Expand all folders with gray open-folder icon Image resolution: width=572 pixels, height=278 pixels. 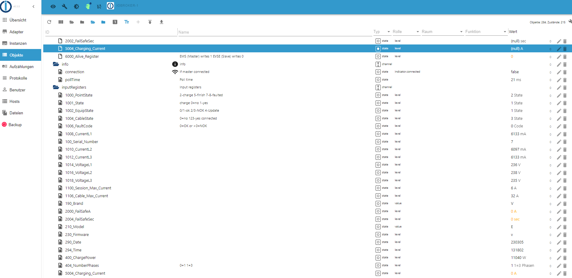click(x=72, y=22)
